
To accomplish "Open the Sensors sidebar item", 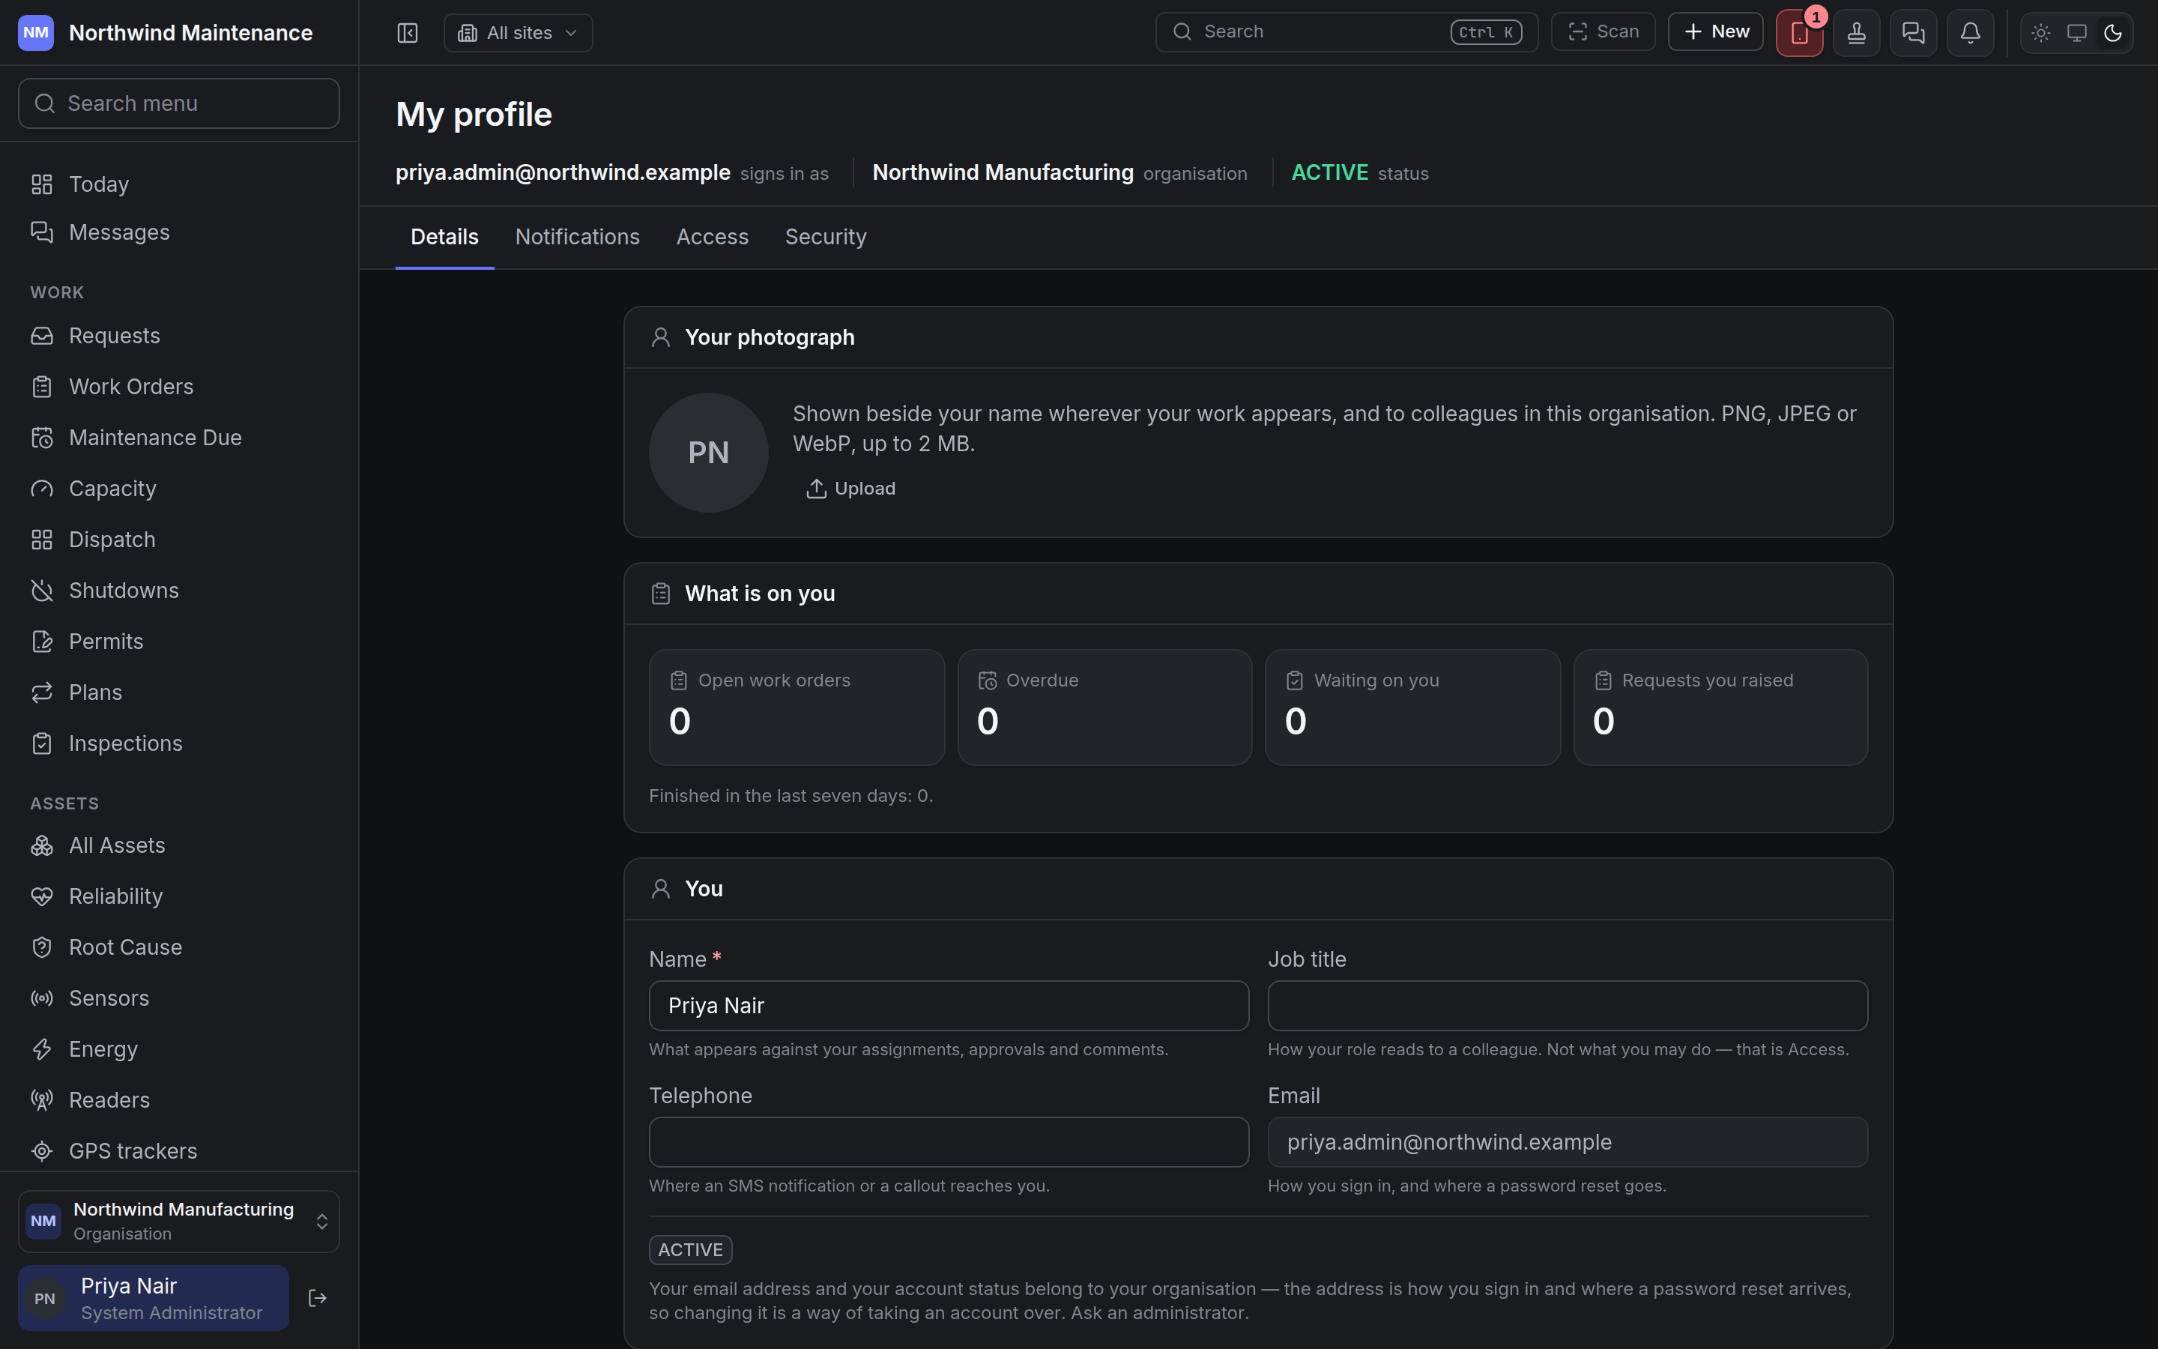I will click(179, 998).
